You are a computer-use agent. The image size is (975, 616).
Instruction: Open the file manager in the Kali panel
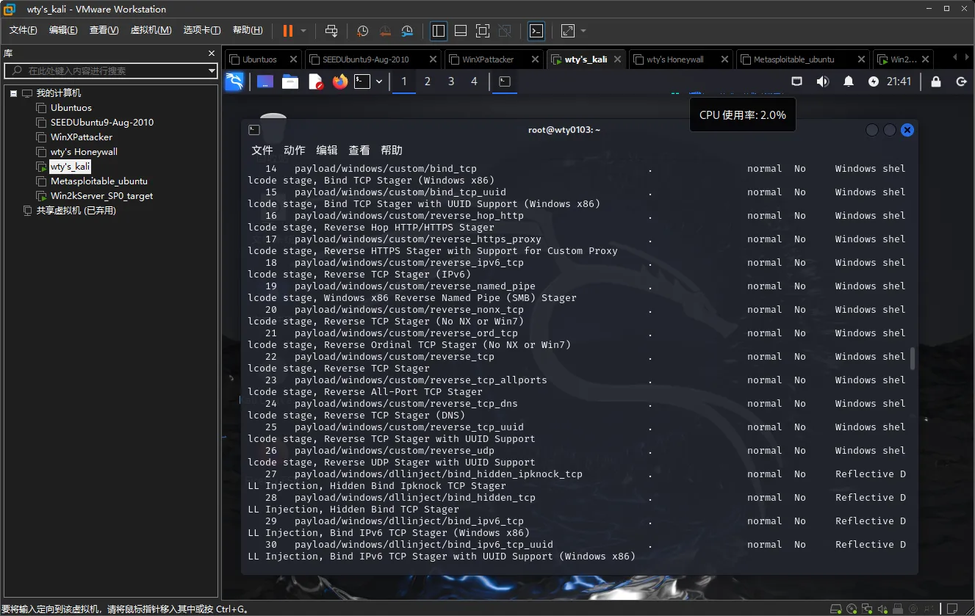(290, 81)
